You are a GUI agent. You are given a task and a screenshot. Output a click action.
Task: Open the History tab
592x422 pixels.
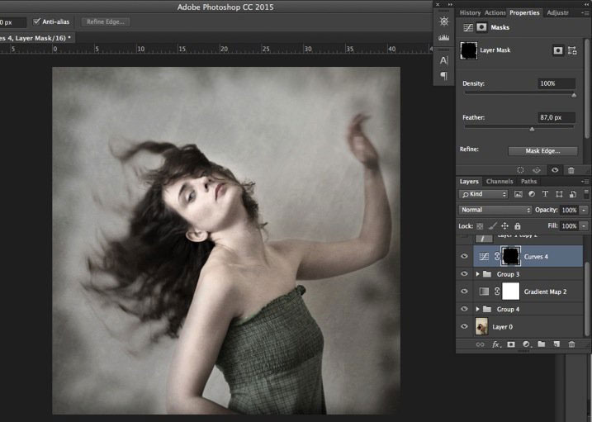point(470,13)
